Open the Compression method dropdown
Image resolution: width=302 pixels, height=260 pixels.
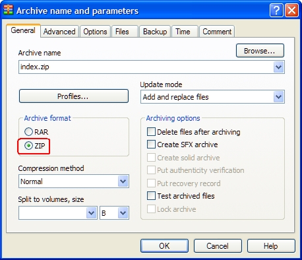tap(123, 181)
